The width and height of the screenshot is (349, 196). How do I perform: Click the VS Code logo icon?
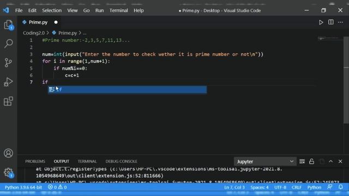tap(6, 10)
